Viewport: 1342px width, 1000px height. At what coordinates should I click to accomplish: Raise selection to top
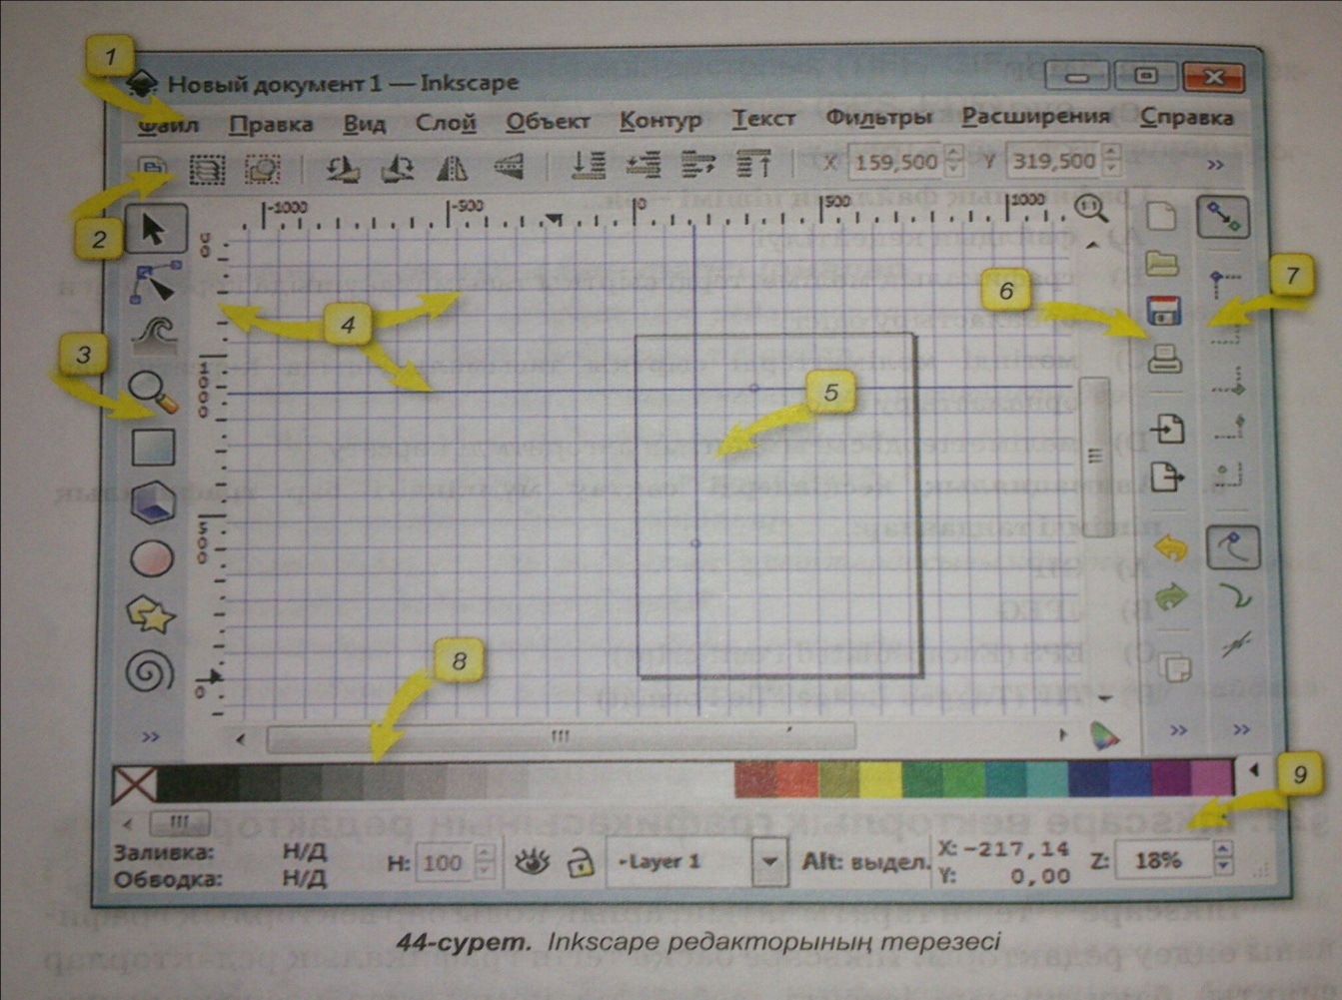tap(753, 162)
